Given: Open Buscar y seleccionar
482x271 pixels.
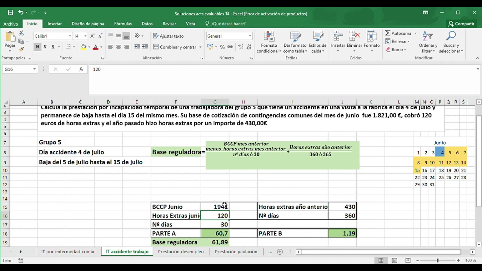Looking at the screenshot, I should (x=451, y=42).
